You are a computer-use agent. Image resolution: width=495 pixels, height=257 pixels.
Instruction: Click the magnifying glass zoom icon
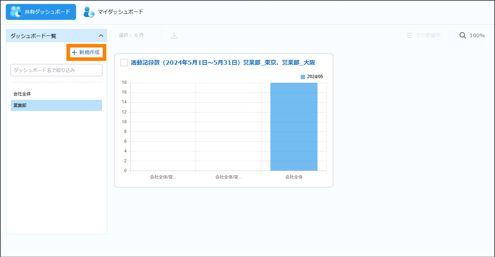[x=462, y=35]
